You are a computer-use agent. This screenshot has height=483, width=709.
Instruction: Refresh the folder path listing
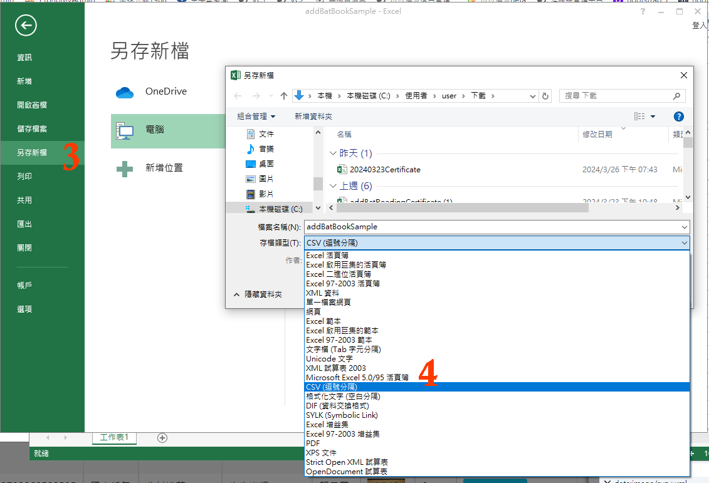click(545, 96)
